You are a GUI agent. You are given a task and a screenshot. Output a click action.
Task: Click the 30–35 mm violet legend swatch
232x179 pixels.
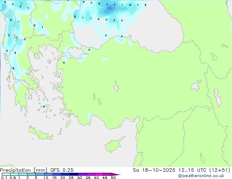[x=82, y=174]
